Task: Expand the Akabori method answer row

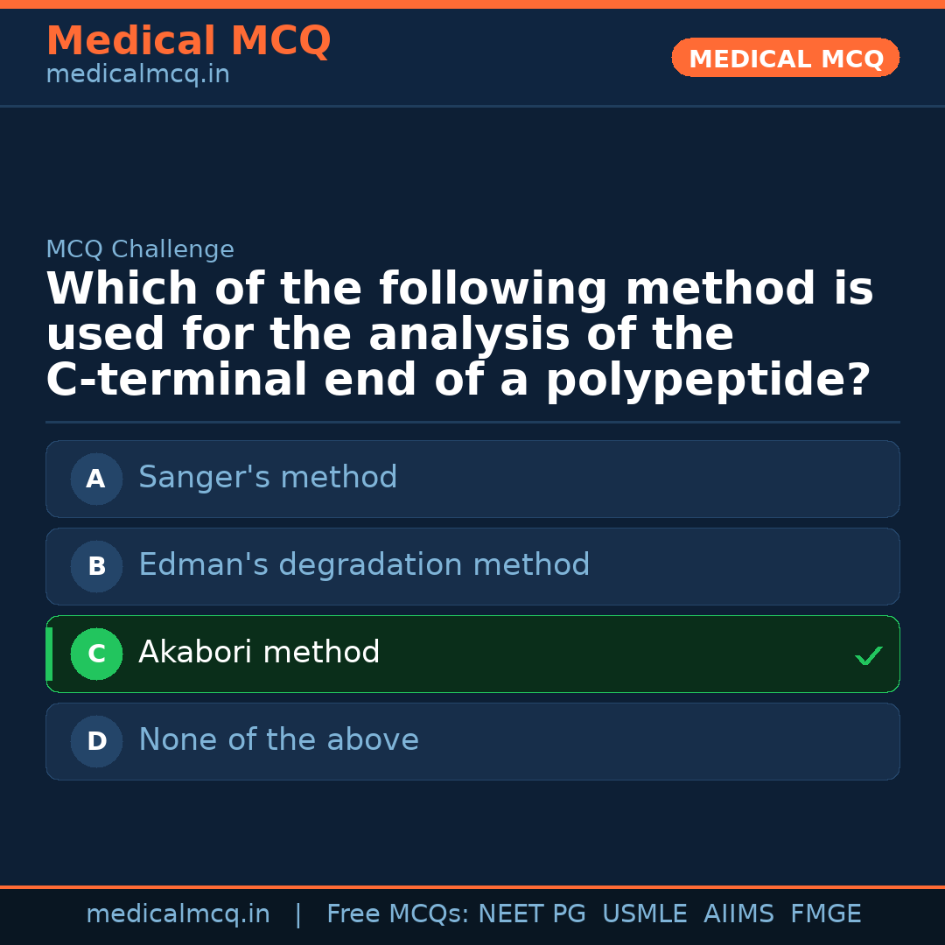Action: [x=472, y=654]
